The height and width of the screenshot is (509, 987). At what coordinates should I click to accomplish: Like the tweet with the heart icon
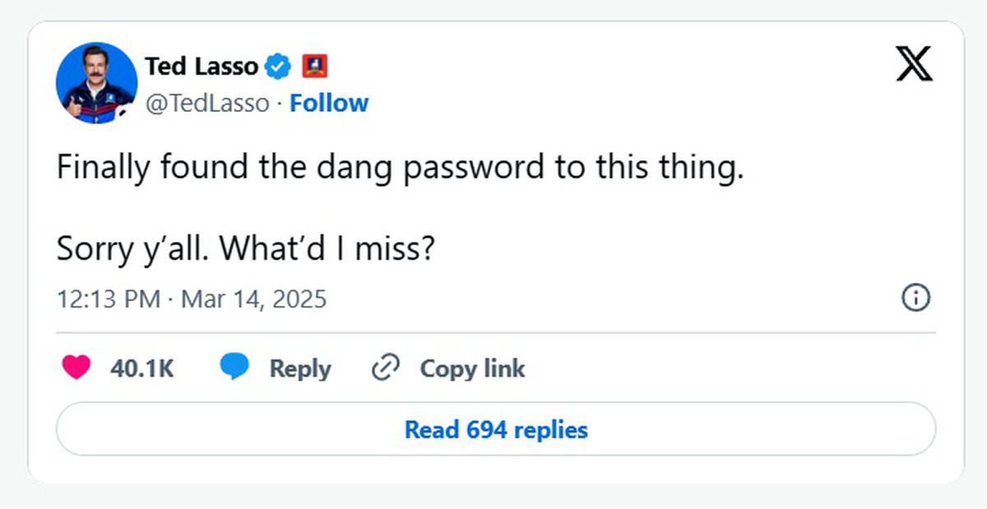pos(76,368)
